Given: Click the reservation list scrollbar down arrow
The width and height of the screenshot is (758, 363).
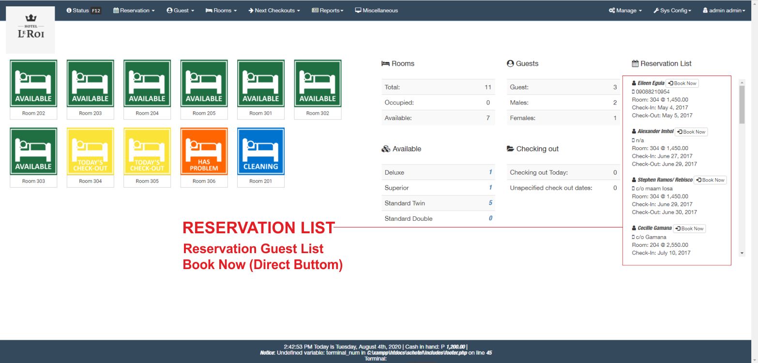Looking at the screenshot, I should 742,253.
